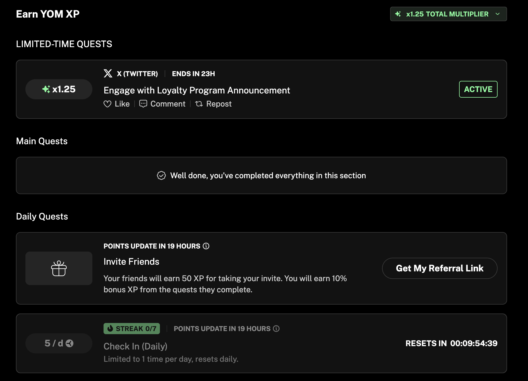Click the X (Twitter) logo icon
The image size is (528, 381).
(x=108, y=73)
